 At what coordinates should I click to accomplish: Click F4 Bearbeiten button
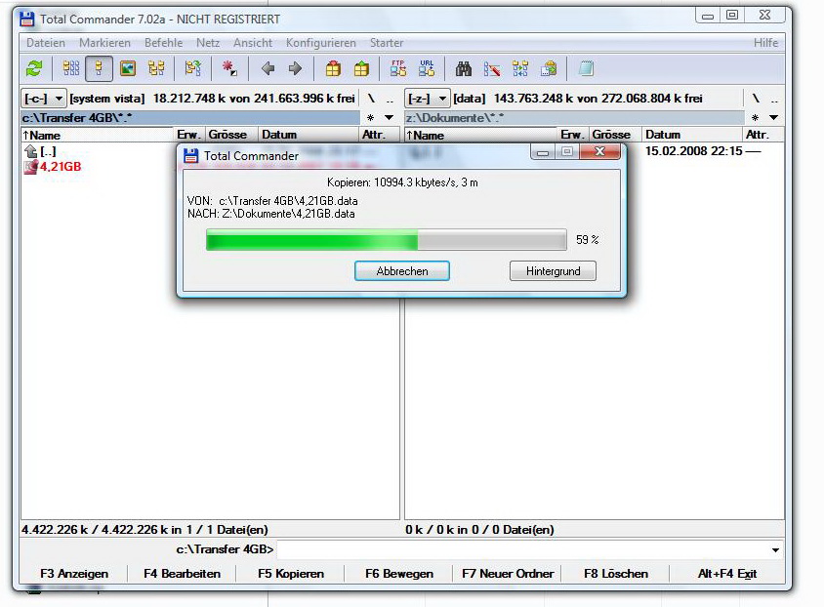pyautogui.click(x=182, y=574)
